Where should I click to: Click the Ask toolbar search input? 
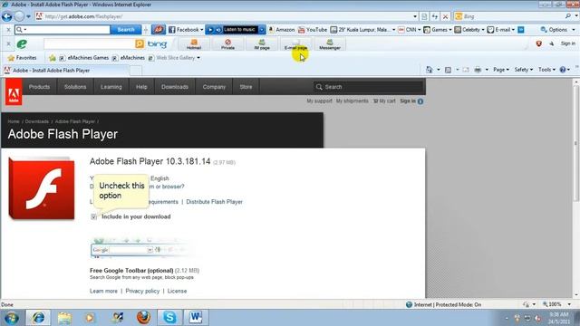coord(63,30)
